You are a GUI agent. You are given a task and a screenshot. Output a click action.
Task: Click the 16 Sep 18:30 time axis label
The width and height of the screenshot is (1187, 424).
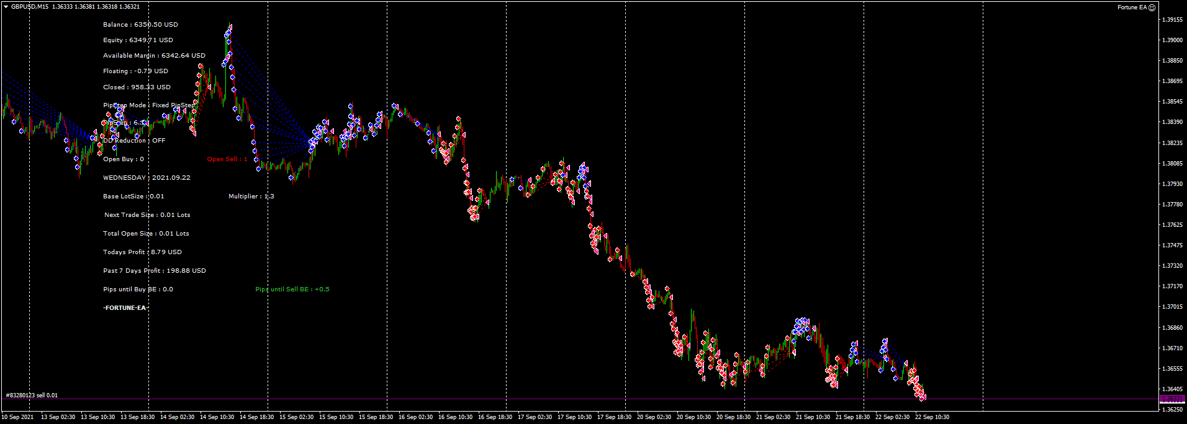pyautogui.click(x=495, y=417)
